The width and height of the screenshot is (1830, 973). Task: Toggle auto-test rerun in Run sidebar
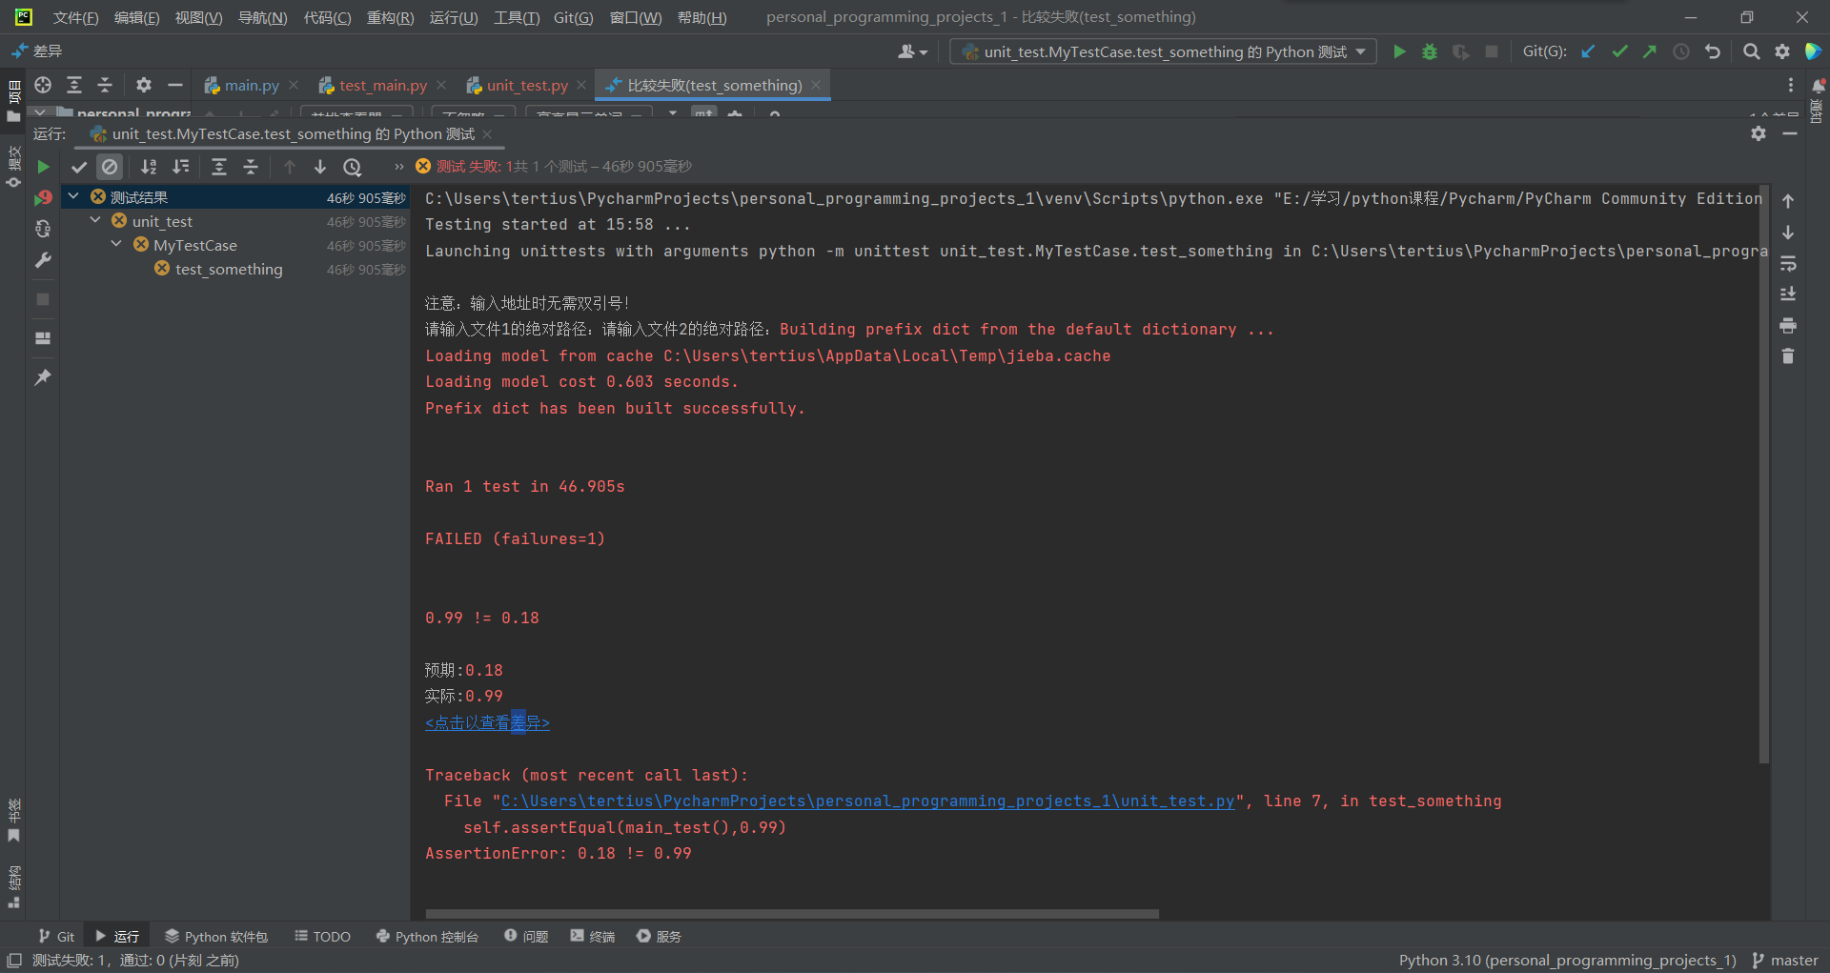43,229
